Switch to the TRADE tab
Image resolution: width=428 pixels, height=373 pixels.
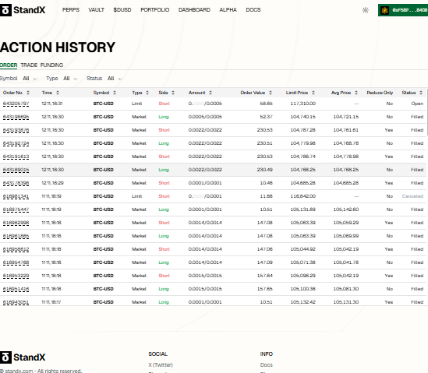tap(29, 65)
